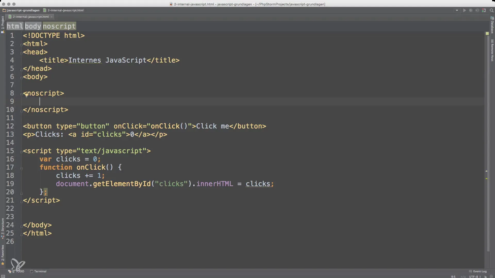Click the function keyword on line 17
This screenshot has width=495, height=278.
[56, 167]
